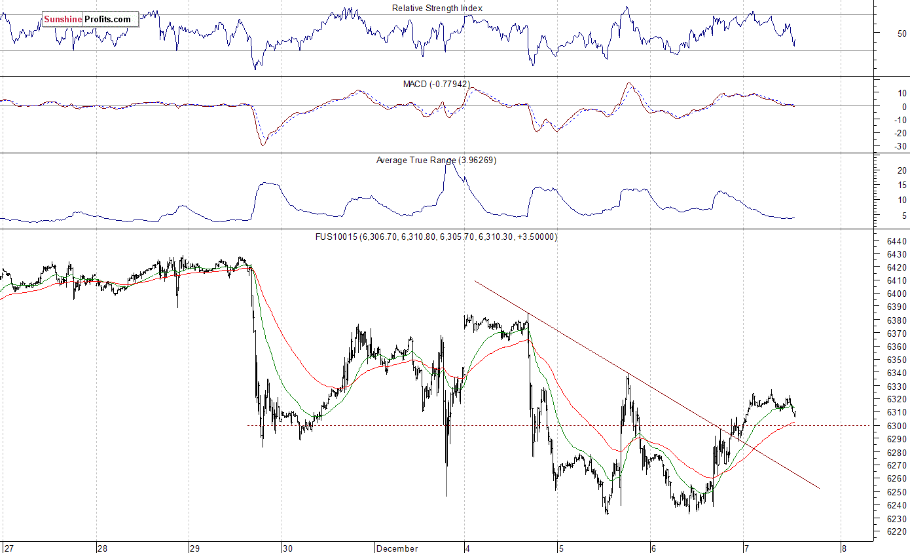
Task: Select the 50 label on RSI axis
Action: 901,33
